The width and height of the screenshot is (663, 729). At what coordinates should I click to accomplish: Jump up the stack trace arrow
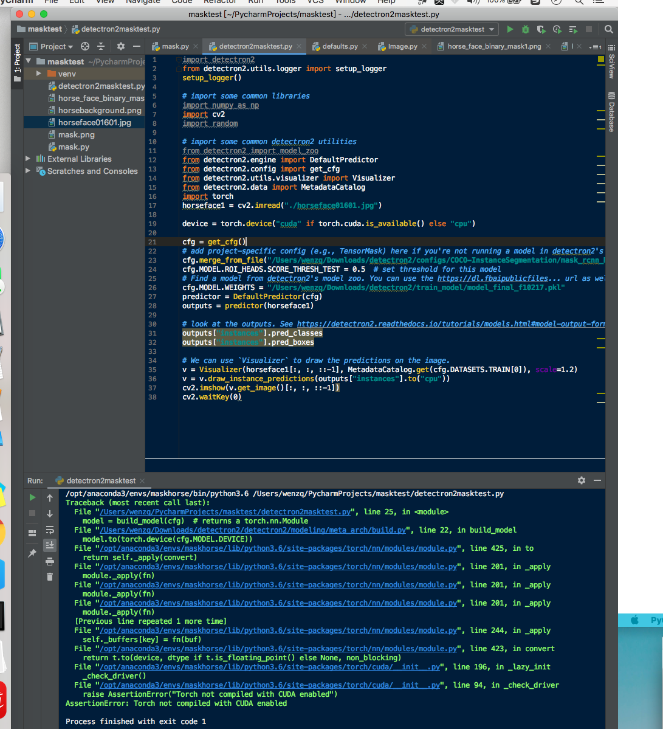pyautogui.click(x=50, y=497)
